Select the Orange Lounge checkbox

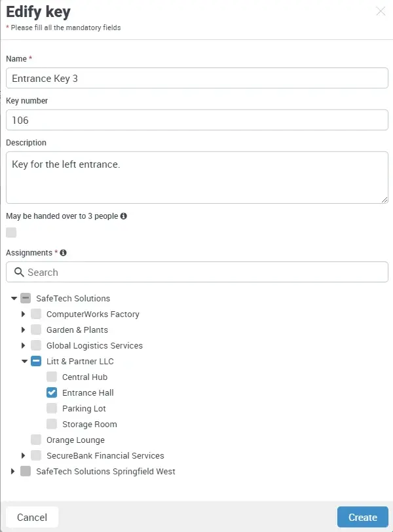pyautogui.click(x=36, y=440)
